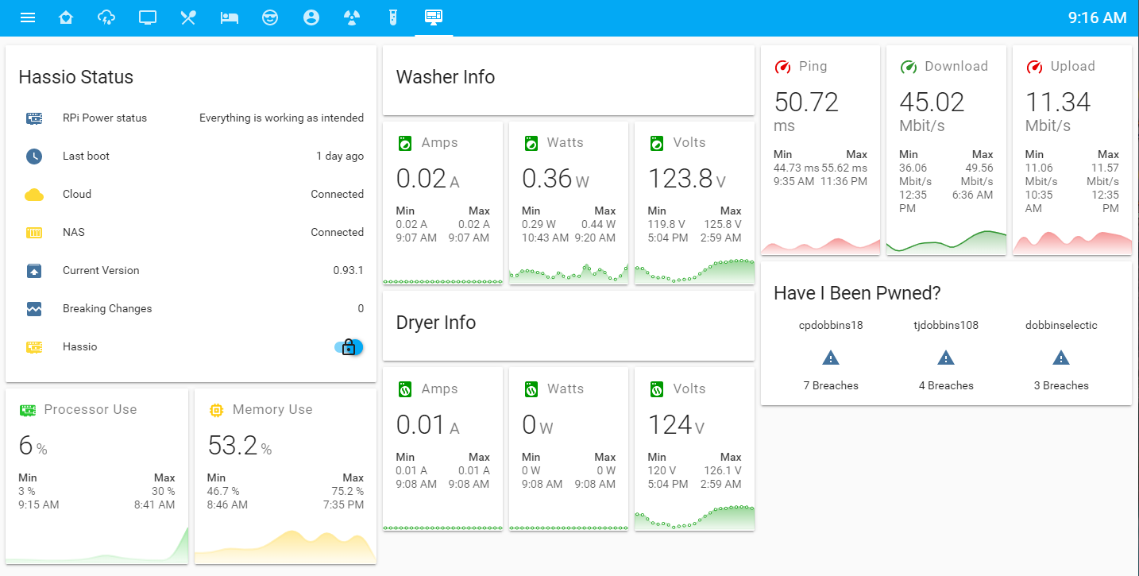Go to the bedroom bed icon tab
The image size is (1139, 576).
point(230,17)
